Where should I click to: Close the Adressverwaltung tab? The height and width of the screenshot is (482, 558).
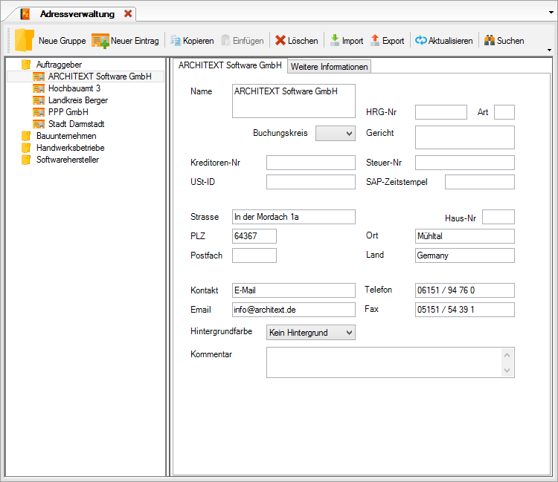pyautogui.click(x=128, y=13)
